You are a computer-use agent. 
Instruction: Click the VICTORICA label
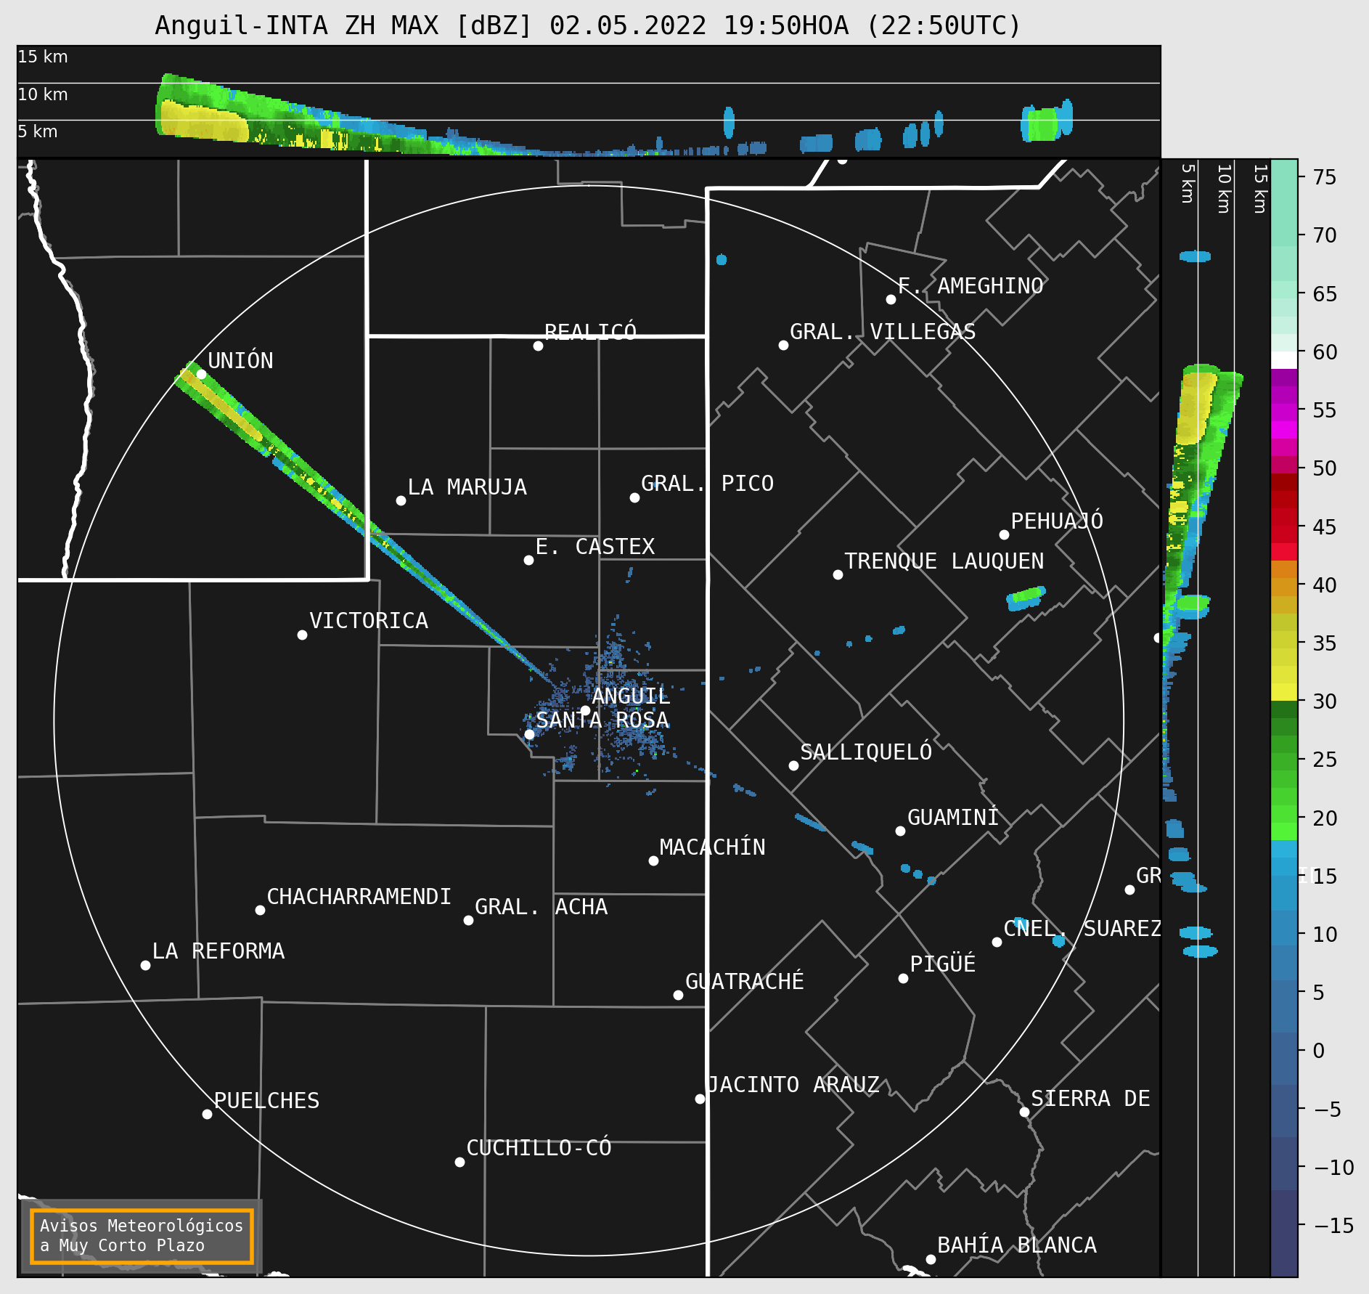[x=369, y=621]
